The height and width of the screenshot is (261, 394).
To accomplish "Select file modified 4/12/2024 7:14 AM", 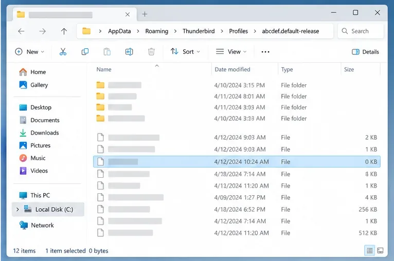I will 237,221.
